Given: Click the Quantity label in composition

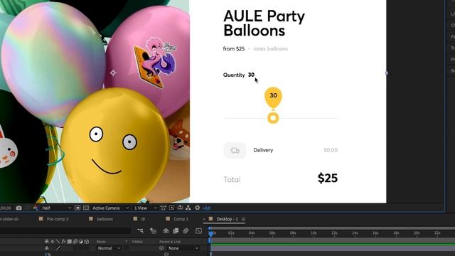Looking at the screenshot, I should tap(234, 75).
